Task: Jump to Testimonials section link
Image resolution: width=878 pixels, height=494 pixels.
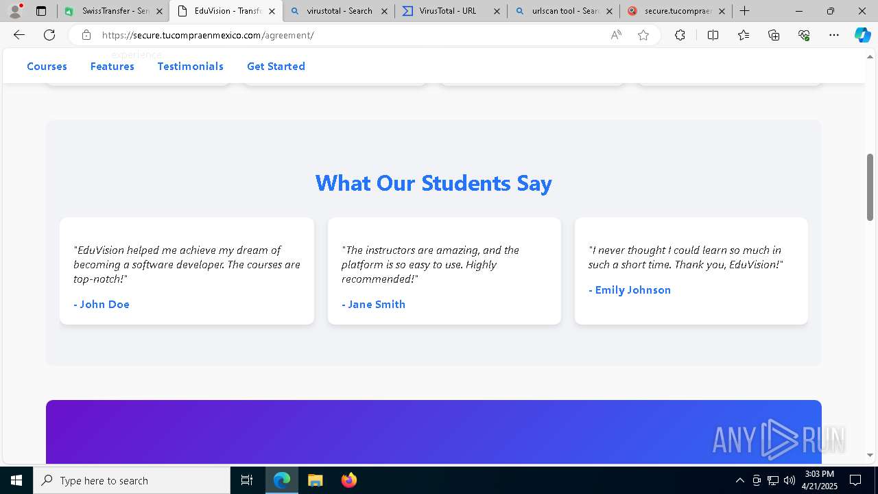Action: (x=191, y=67)
